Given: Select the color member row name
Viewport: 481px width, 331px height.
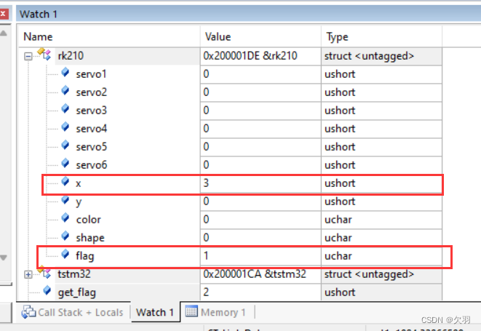Looking at the screenshot, I should click(88, 220).
